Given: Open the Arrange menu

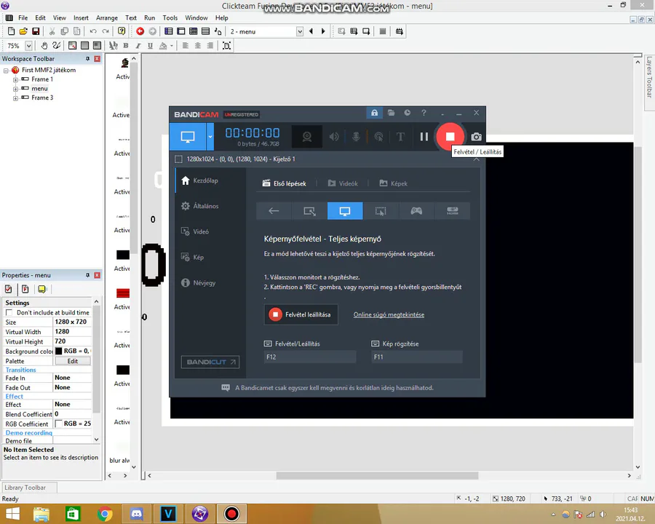Looking at the screenshot, I should 107,18.
